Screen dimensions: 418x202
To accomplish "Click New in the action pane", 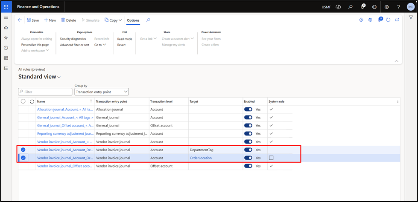I will click(50, 20).
